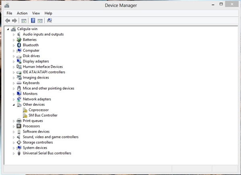Click the Human Interface Devices icon
This screenshot has width=241, height=175.
tap(19, 66)
